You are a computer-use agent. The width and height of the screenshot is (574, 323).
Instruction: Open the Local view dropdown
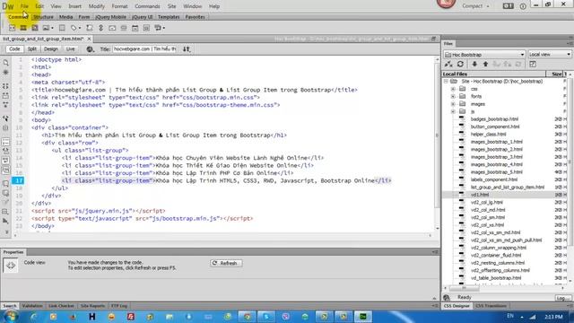(550, 55)
